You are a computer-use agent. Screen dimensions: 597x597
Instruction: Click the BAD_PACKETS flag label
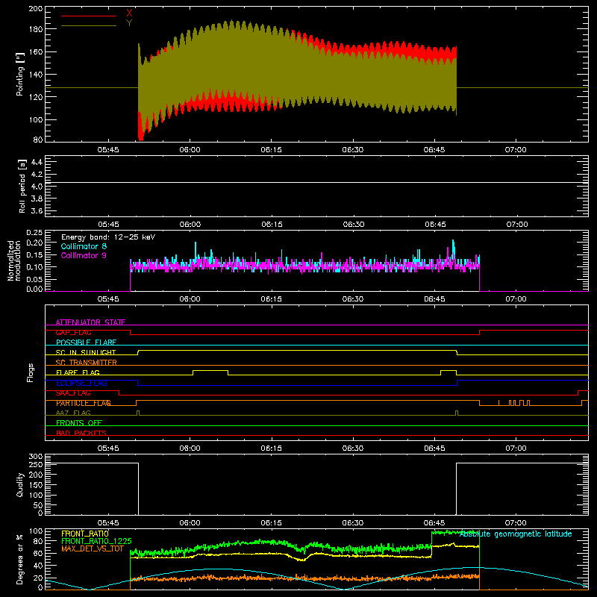click(x=81, y=433)
